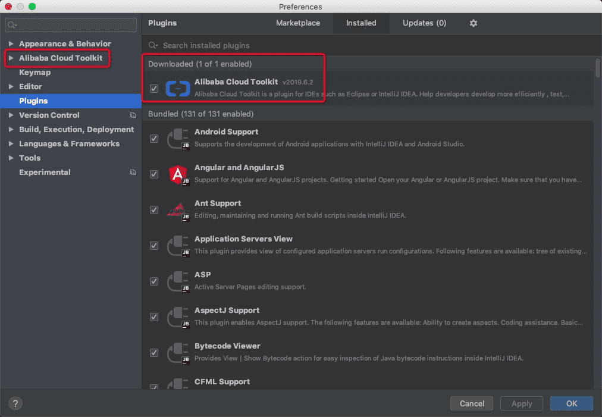Switch to the Marketplace tab
Screen dimensions: 602x417
[x=298, y=23]
